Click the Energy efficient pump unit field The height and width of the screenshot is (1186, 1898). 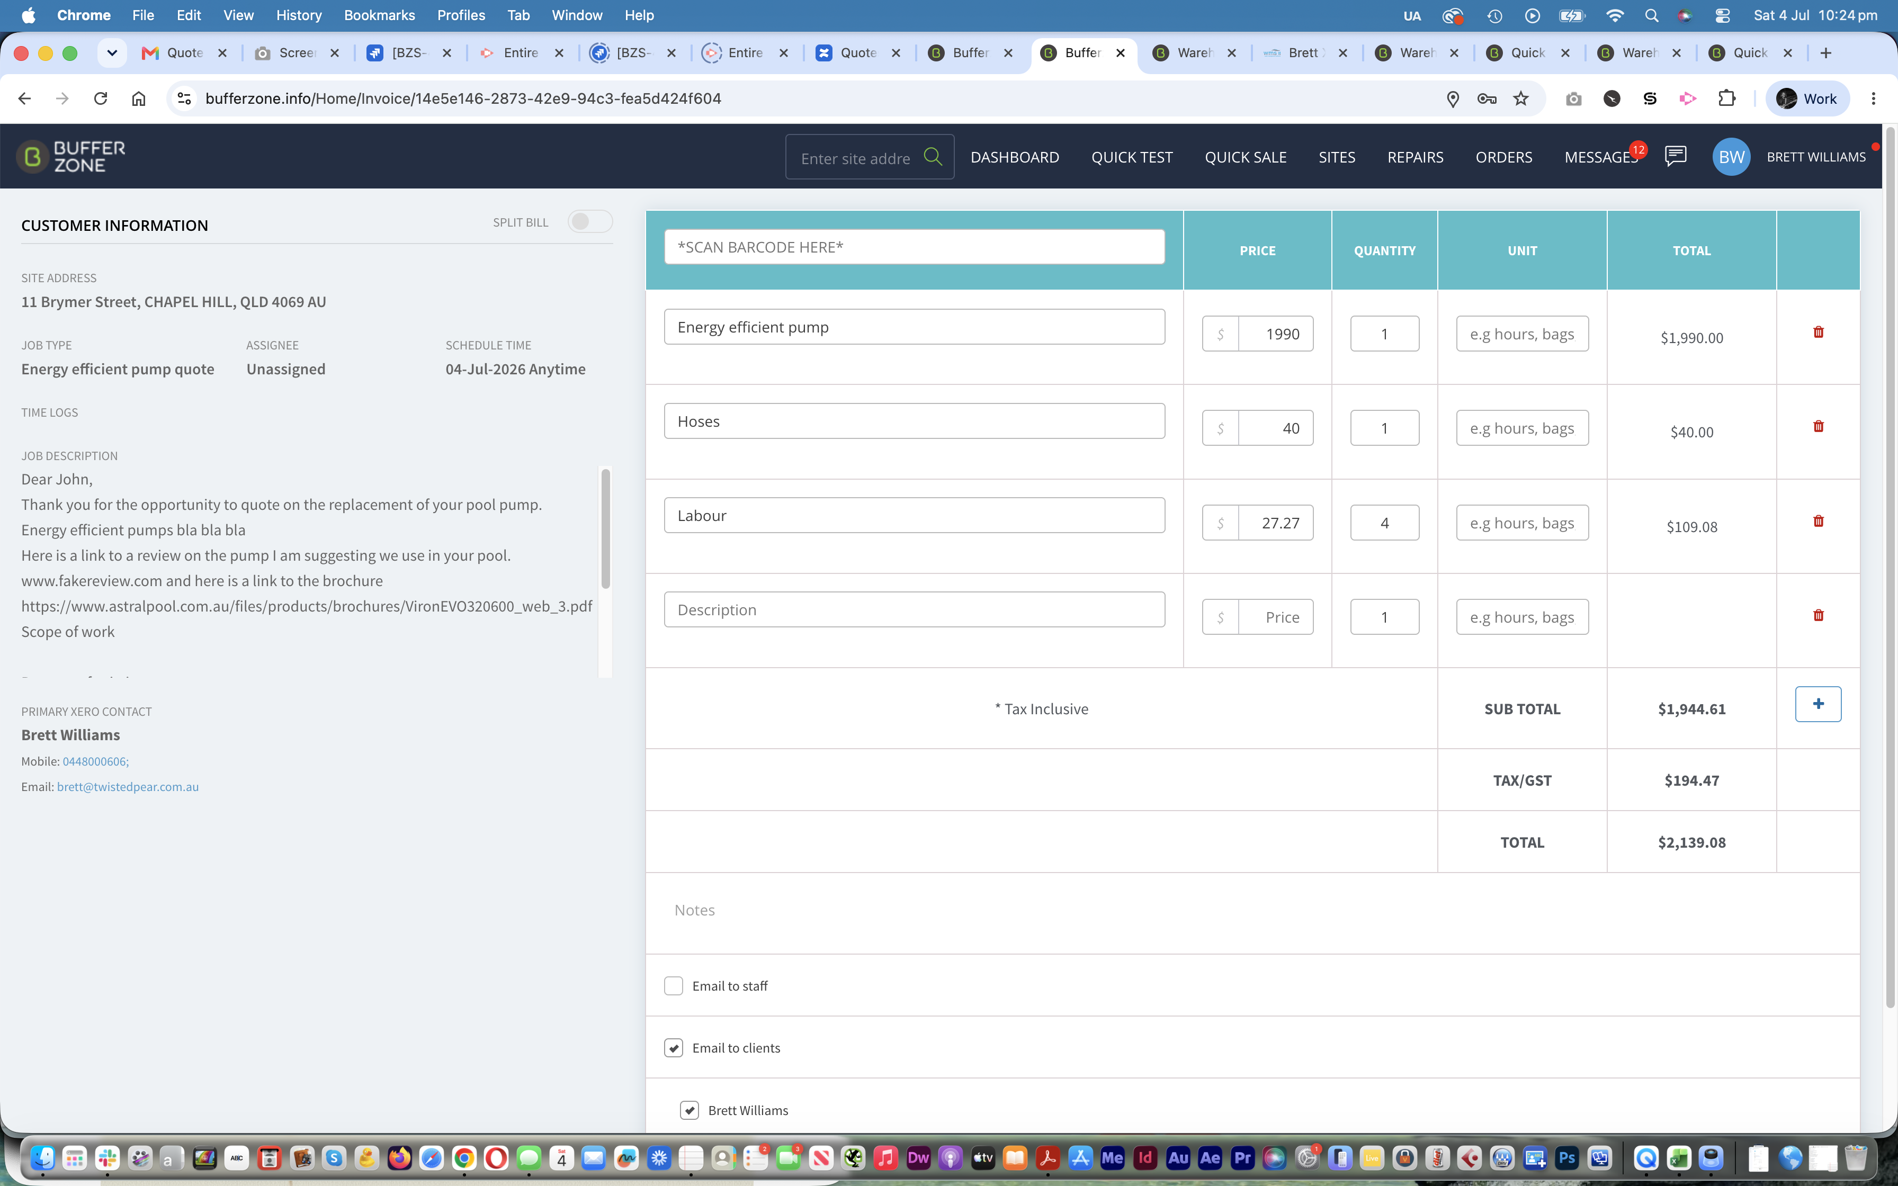[1521, 334]
